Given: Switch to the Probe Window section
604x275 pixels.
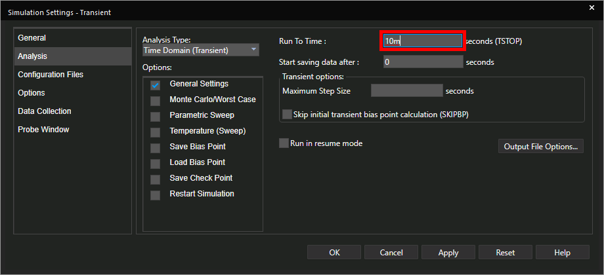Looking at the screenshot, I should tap(72, 130).
